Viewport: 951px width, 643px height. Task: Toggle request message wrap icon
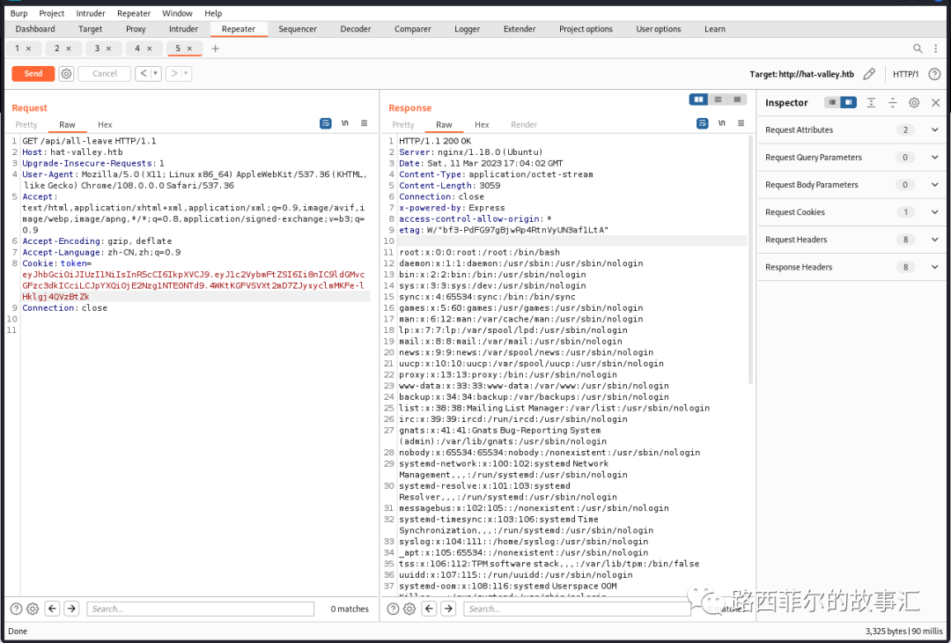[x=326, y=123]
